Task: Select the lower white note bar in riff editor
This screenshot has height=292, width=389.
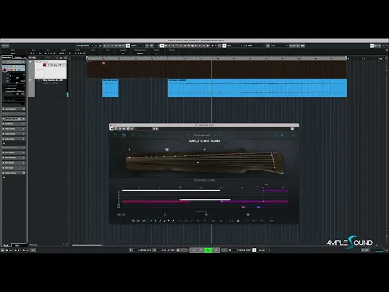Action: point(205,200)
